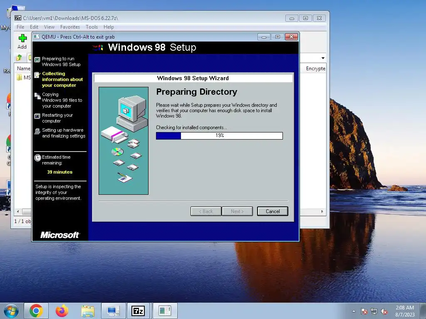Image resolution: width=426 pixels, height=319 pixels.
Task: Click the 7-Zip horizontal scrollbar left arrow
Action: coord(18,211)
